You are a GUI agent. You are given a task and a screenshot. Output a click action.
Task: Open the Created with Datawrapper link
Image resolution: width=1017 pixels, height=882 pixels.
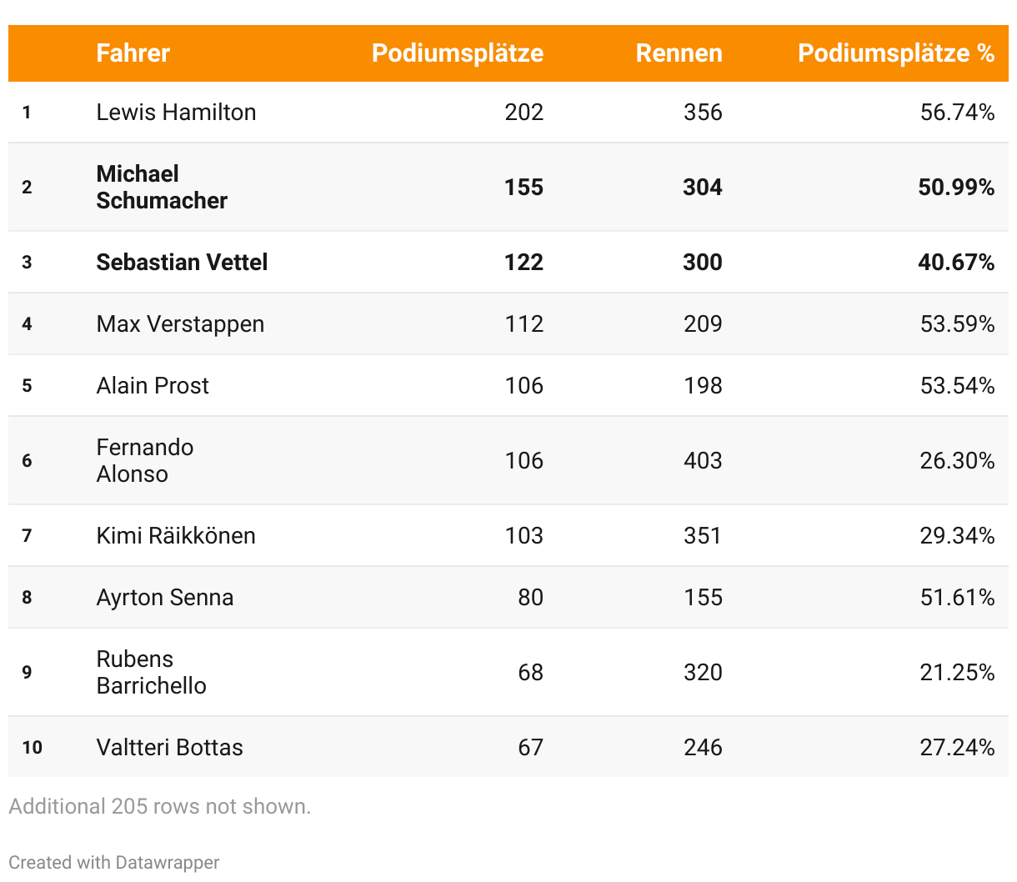click(114, 862)
